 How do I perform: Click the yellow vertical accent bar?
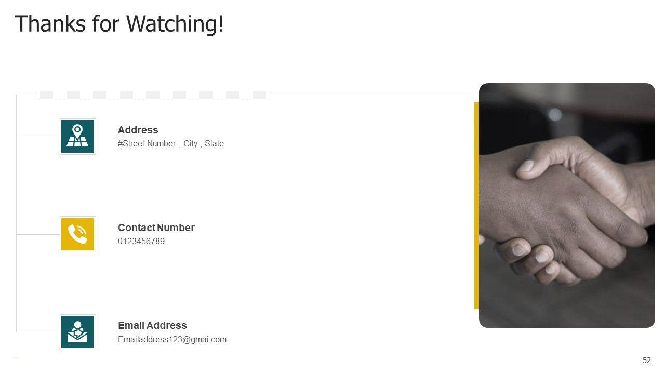tap(476, 205)
